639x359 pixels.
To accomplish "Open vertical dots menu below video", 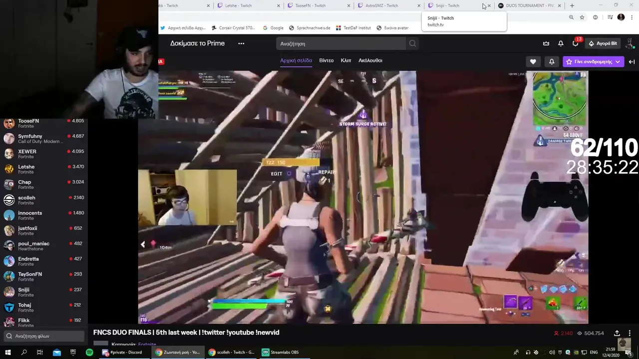I will click(x=630, y=333).
